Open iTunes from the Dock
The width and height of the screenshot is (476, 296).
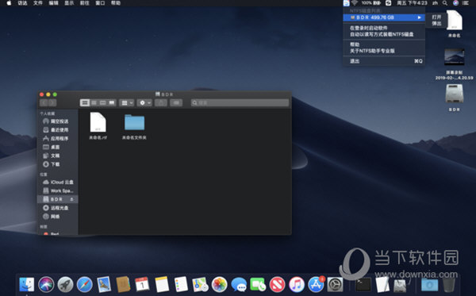click(297, 285)
